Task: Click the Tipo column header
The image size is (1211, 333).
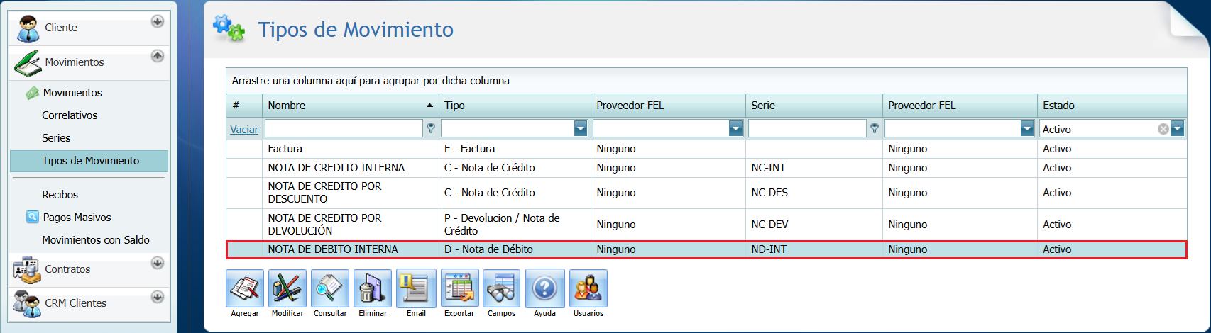Action: click(515, 106)
